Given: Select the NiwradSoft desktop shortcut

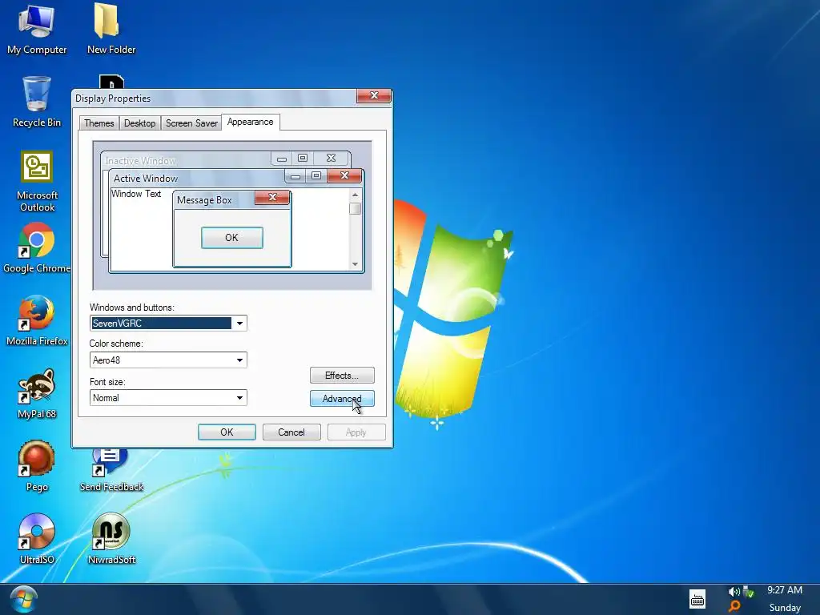Looking at the screenshot, I should 111,539.
